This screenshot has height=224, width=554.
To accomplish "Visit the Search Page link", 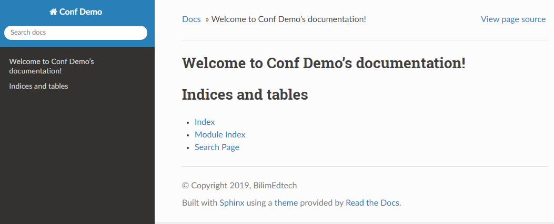I will 217,147.
